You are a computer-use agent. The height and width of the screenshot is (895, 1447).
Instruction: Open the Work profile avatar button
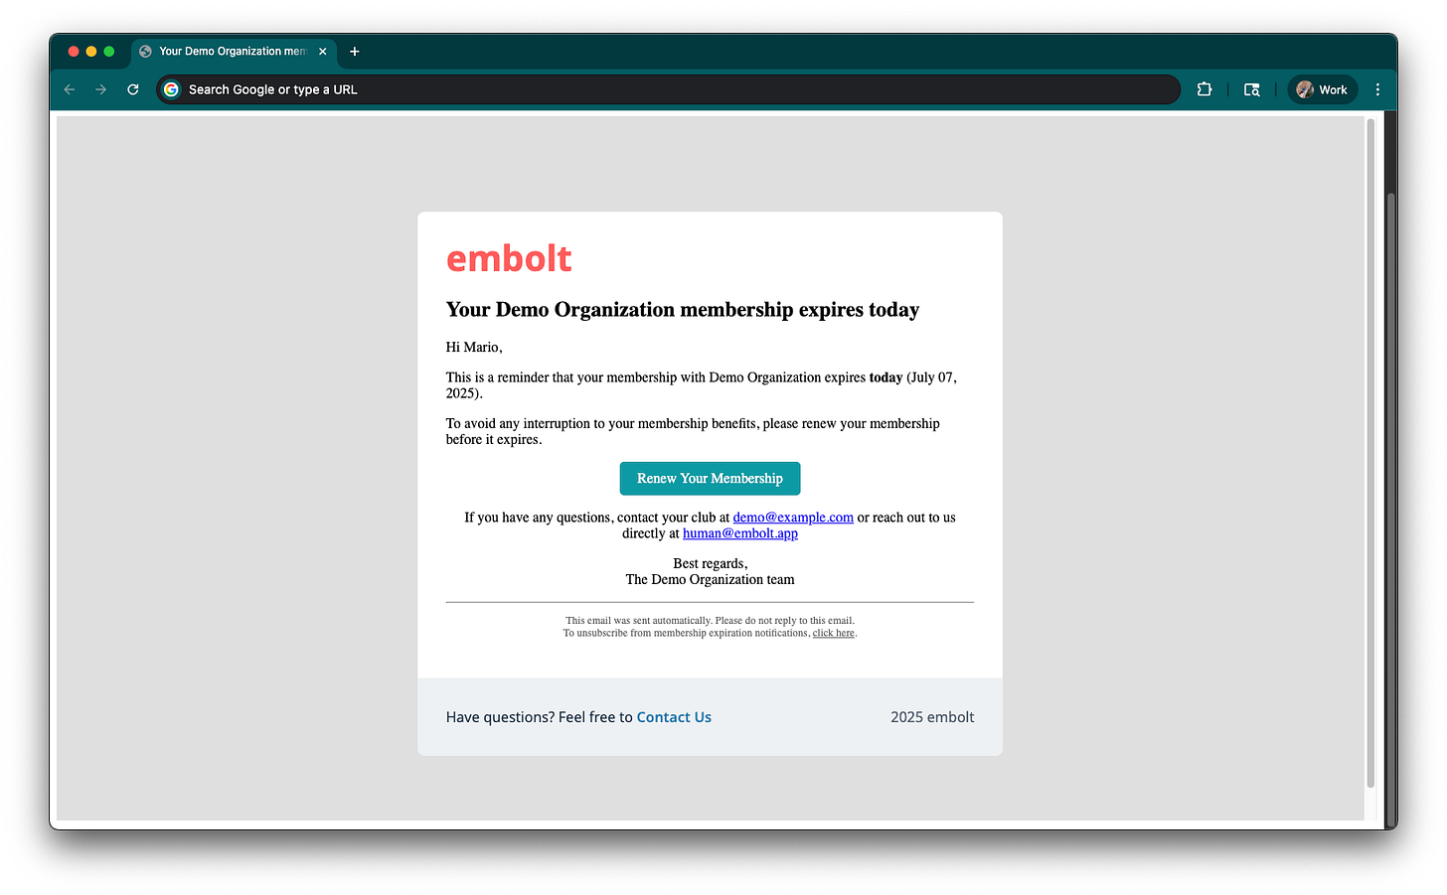click(1323, 89)
